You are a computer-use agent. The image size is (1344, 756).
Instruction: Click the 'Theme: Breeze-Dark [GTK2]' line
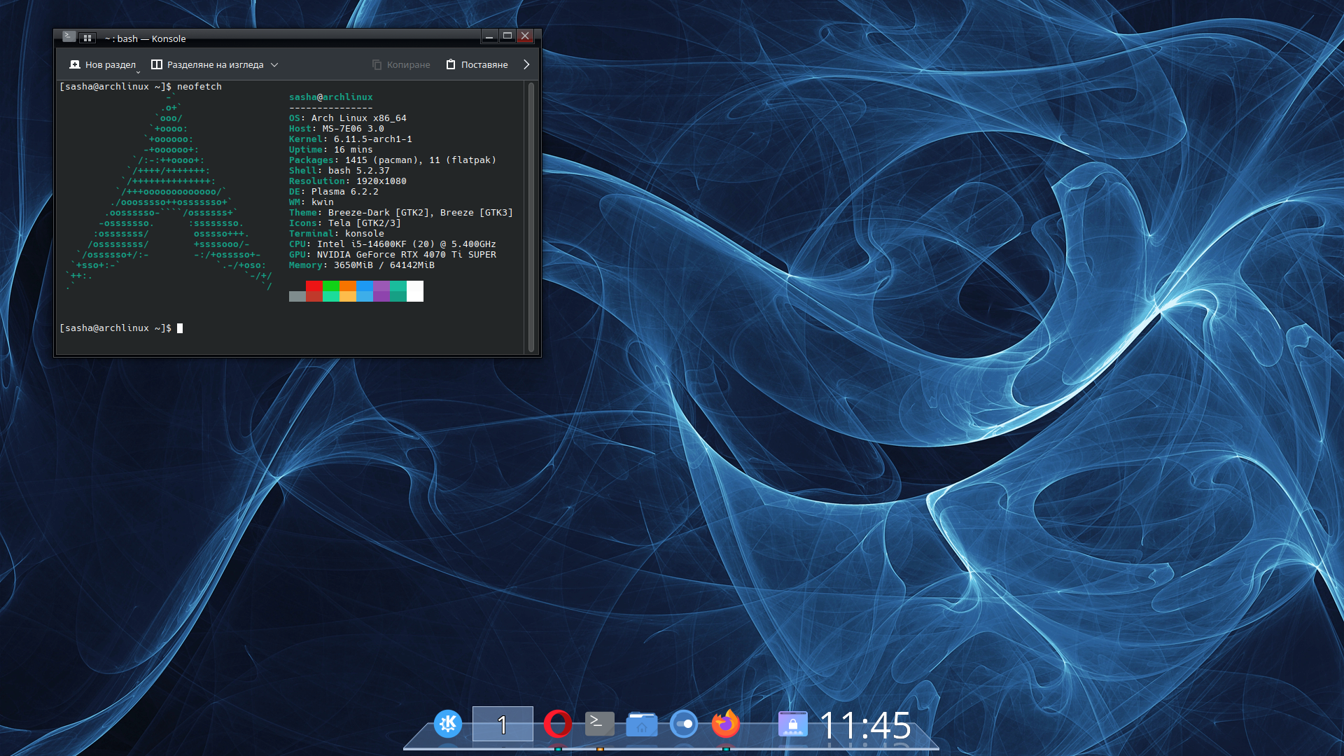tap(401, 213)
